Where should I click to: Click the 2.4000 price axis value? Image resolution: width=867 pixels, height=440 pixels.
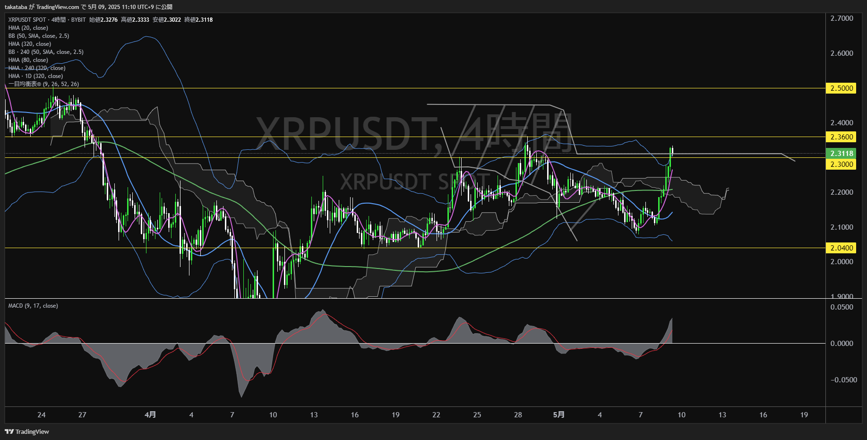click(842, 123)
